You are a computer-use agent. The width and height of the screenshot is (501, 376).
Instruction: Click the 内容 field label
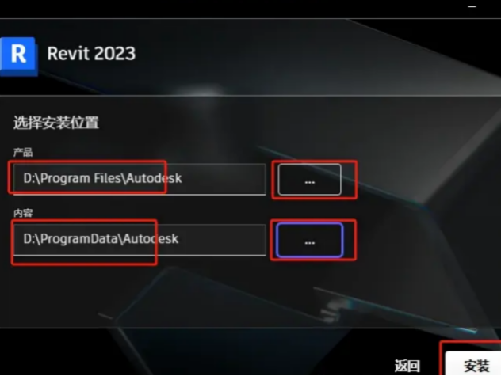click(23, 213)
